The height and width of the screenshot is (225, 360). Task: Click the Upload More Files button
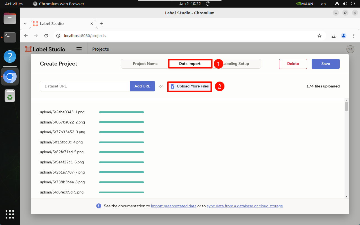click(x=190, y=86)
